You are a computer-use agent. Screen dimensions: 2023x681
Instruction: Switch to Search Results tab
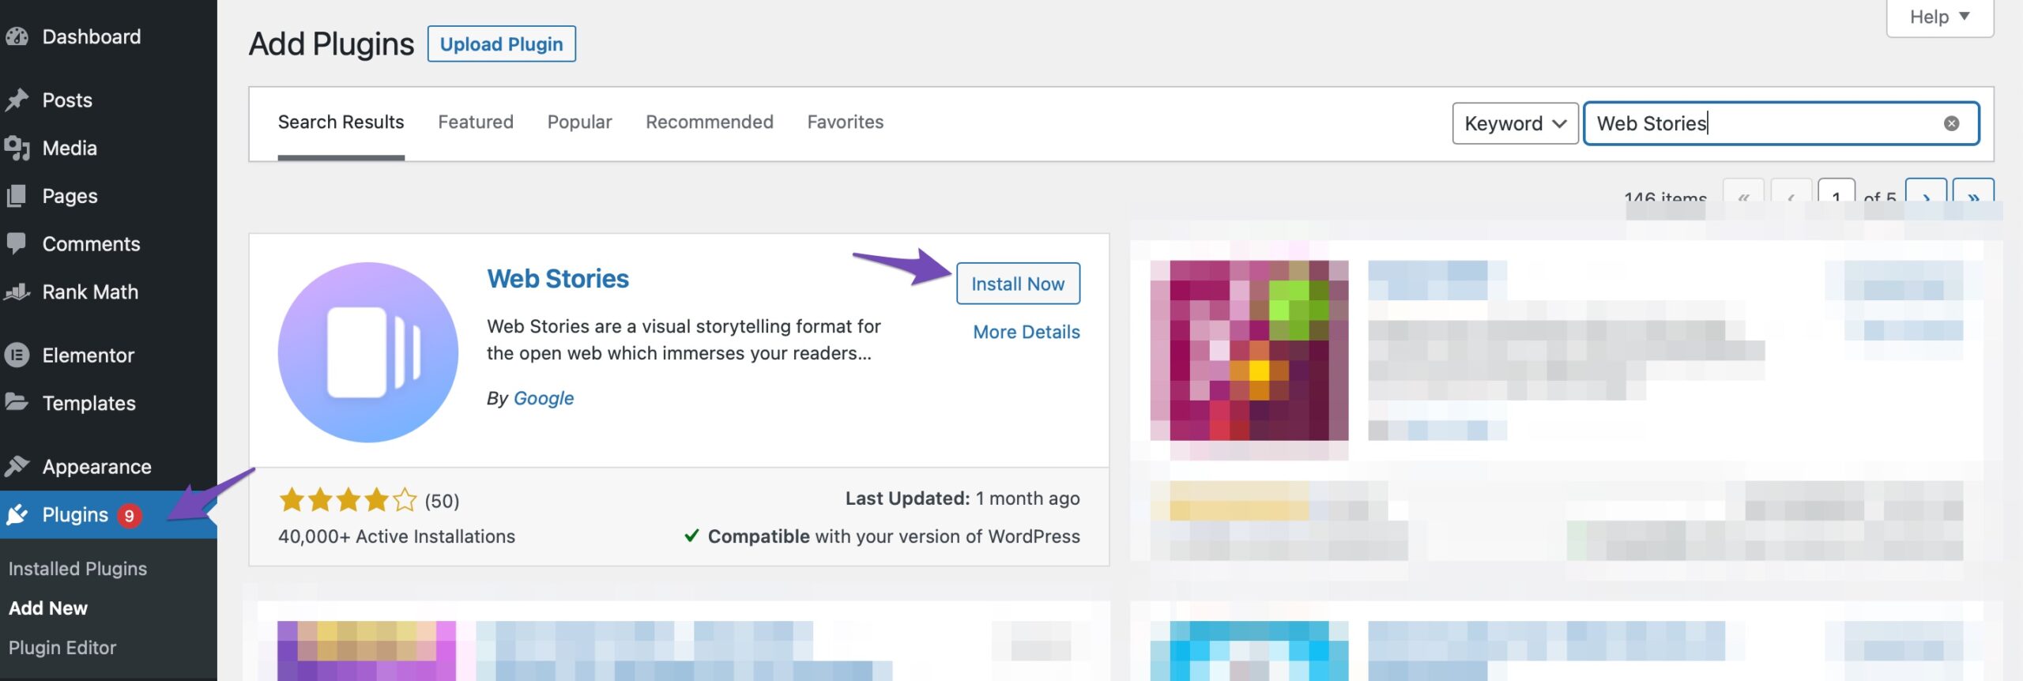tap(341, 122)
